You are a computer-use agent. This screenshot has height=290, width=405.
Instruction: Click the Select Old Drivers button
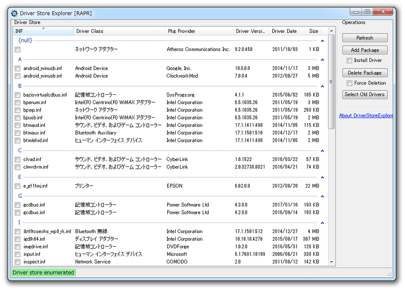365,94
